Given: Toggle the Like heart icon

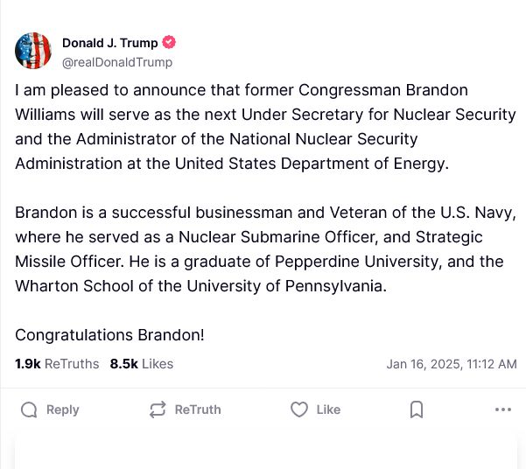Looking at the screenshot, I should click(x=299, y=409).
